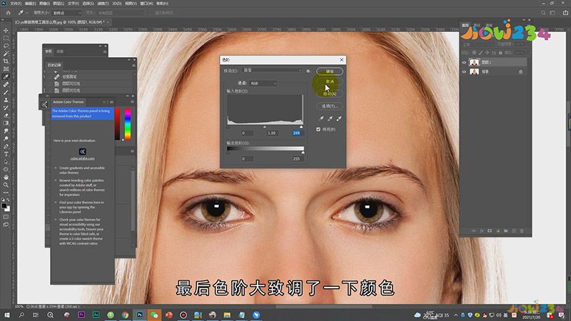571x321 pixels.
Task: Open the File menu
Action: (15, 4)
